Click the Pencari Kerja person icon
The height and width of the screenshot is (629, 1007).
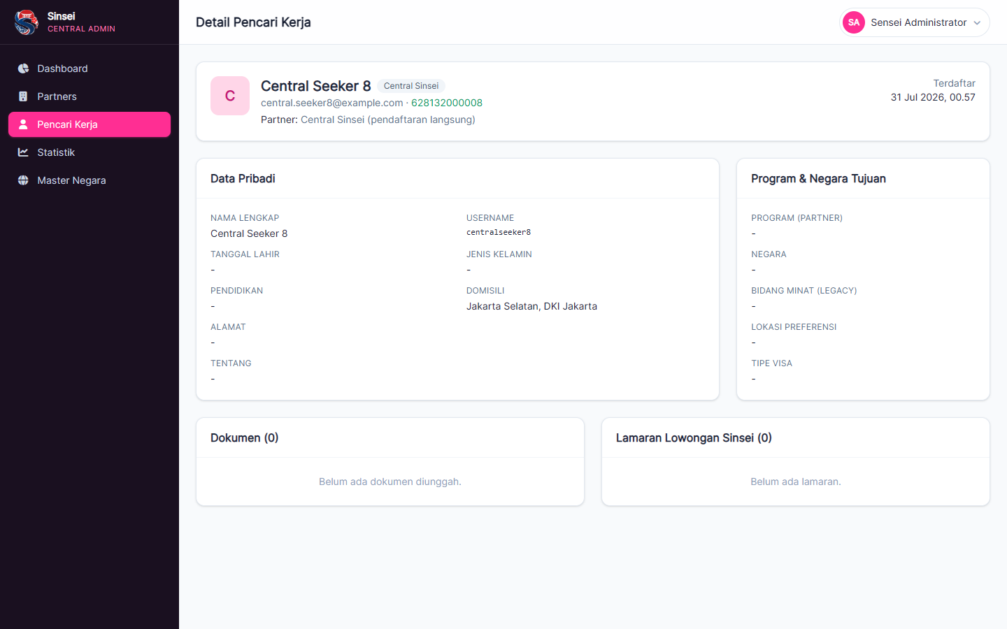pos(23,124)
